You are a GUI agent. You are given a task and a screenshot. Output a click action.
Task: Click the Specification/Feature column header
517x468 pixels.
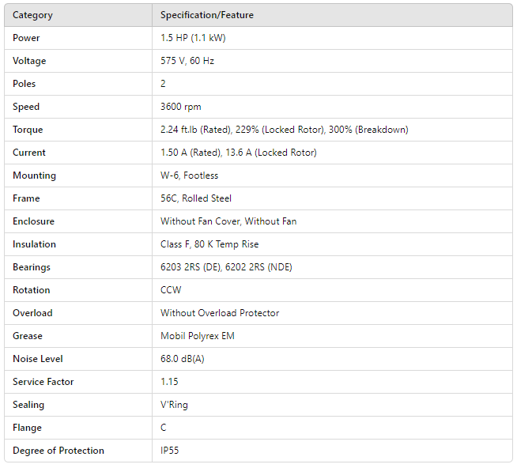(207, 15)
